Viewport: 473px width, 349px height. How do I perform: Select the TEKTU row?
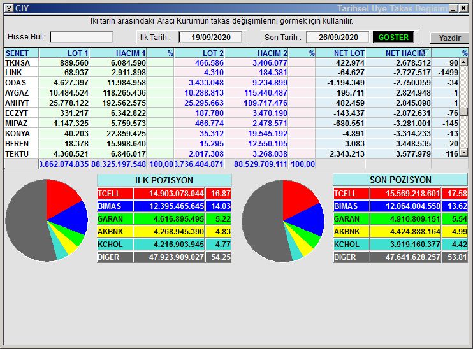(x=231, y=154)
